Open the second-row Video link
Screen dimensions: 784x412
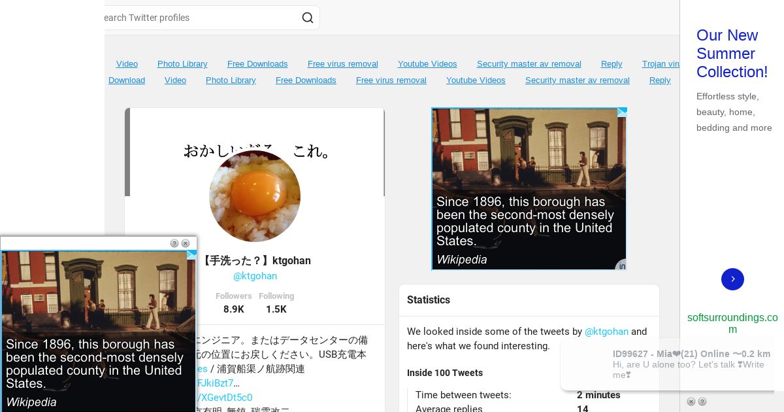[175, 80]
